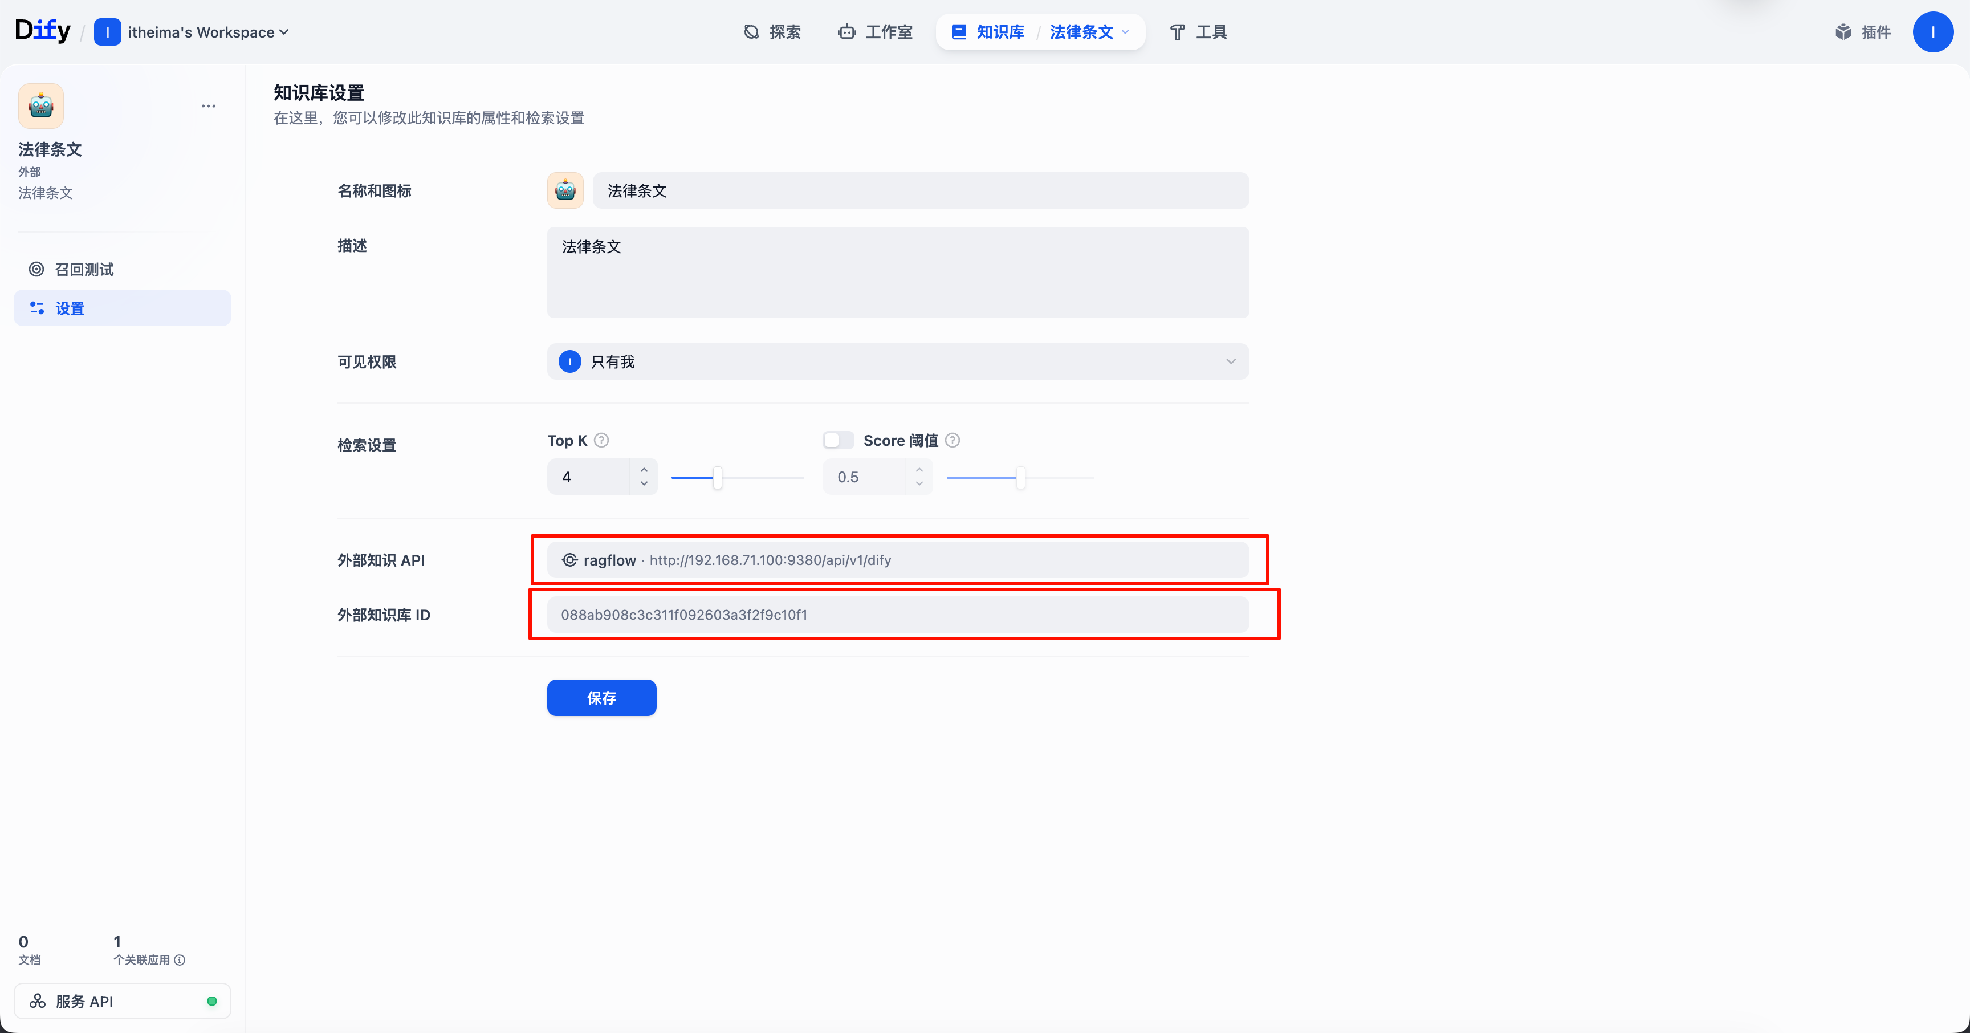Expand the 法律条文 breadcrumb dropdown chevron
1970x1033 pixels.
click(x=1125, y=32)
